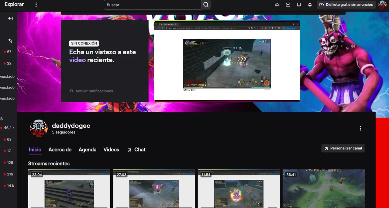Switch to the Inicio tab

pos(35,150)
